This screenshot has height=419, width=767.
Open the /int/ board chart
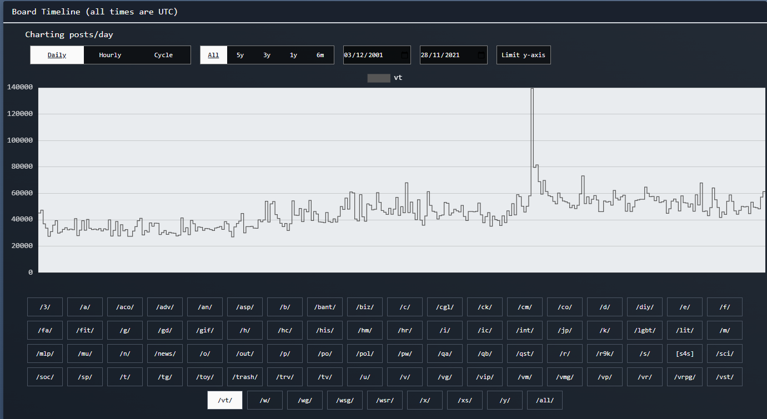click(x=525, y=330)
